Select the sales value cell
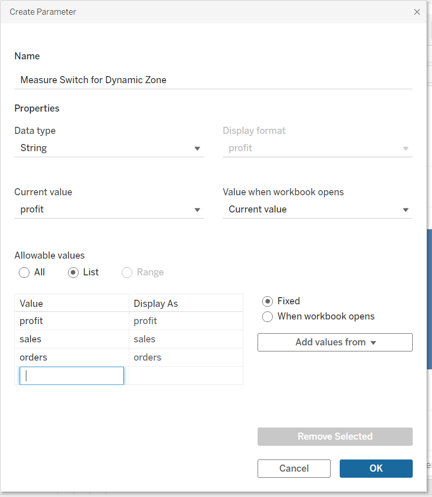Screen dimensions: 432x497 tap(71, 339)
